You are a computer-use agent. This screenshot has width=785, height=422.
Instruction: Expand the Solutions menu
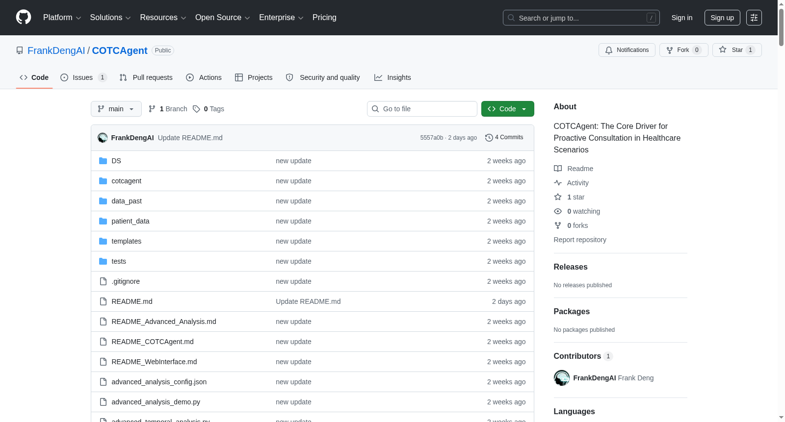tap(110, 18)
